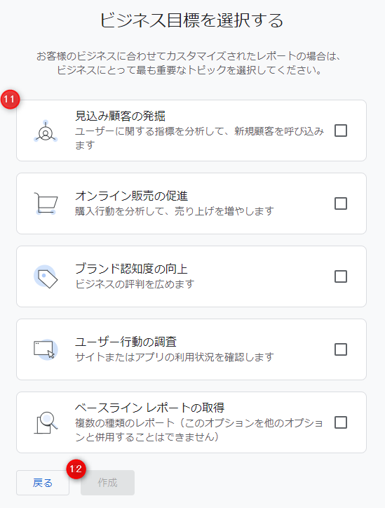Enable the オンライン販売の促進 checkbox
This screenshot has height=508, width=385.
click(x=341, y=203)
